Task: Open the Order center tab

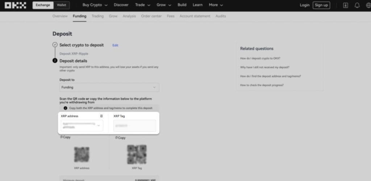Action: click(151, 16)
